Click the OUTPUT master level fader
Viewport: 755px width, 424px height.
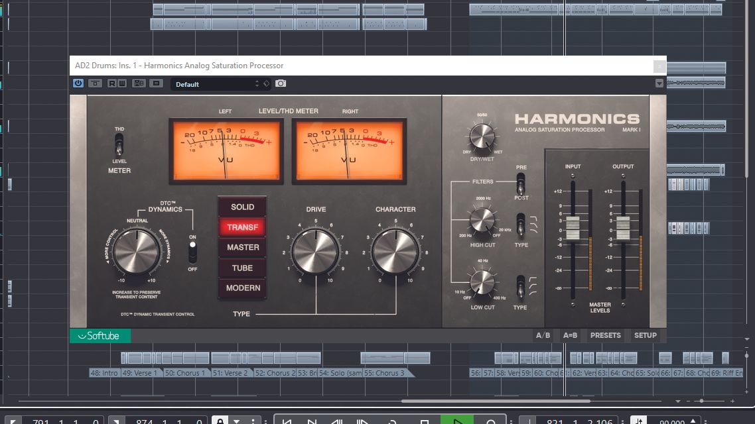pos(623,228)
